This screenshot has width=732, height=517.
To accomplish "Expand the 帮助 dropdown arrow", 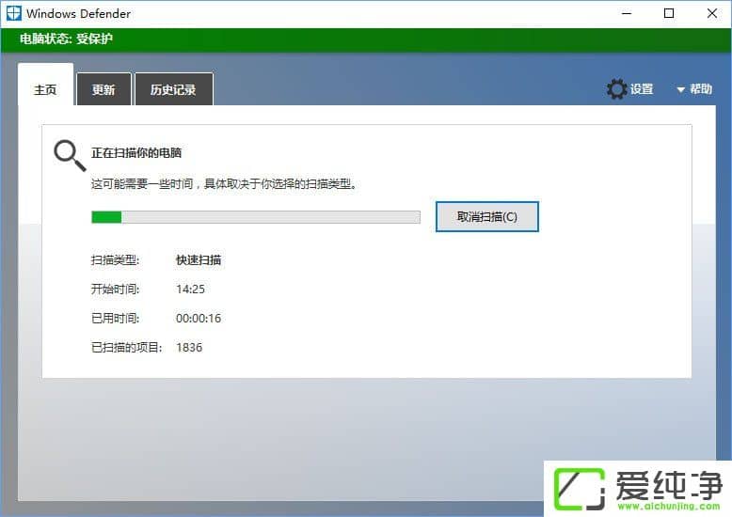I will [x=680, y=90].
